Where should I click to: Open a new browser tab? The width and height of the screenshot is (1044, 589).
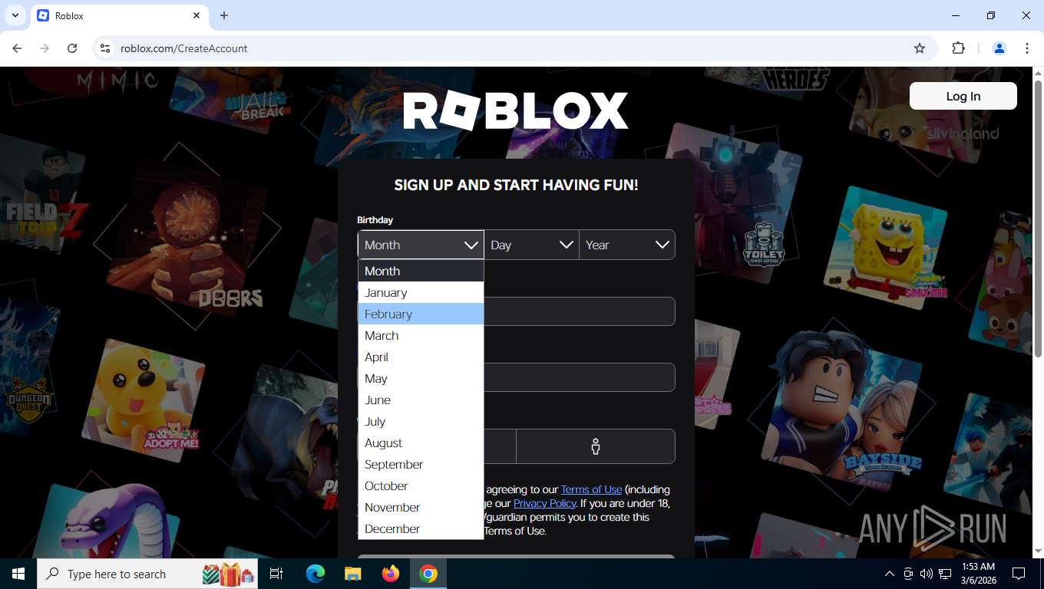(x=224, y=15)
